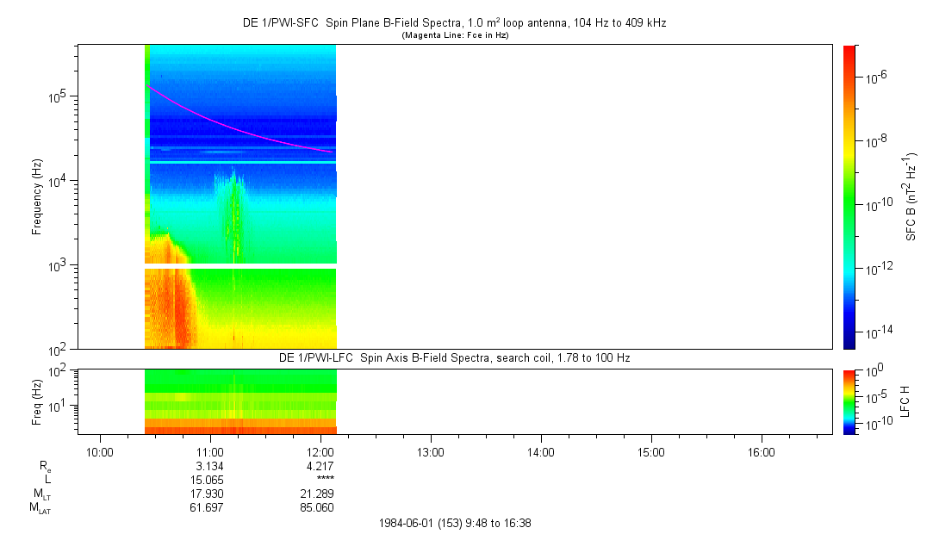Click the DE 1/PWI-SFC plot title

coord(454,23)
